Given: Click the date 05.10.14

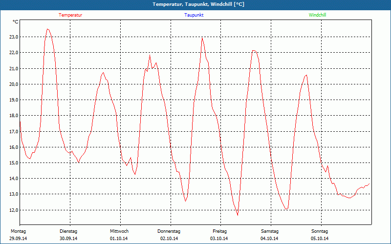Looking at the screenshot, I should 320,239.
